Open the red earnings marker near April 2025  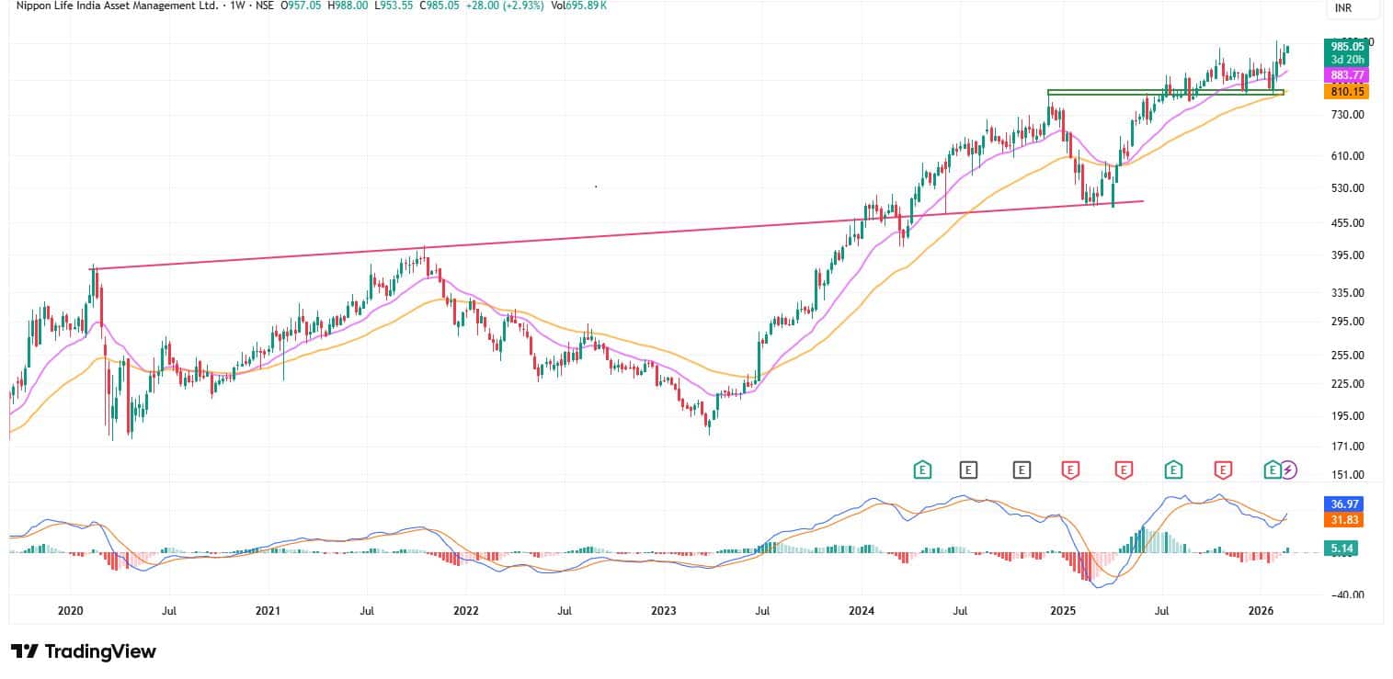click(1123, 470)
